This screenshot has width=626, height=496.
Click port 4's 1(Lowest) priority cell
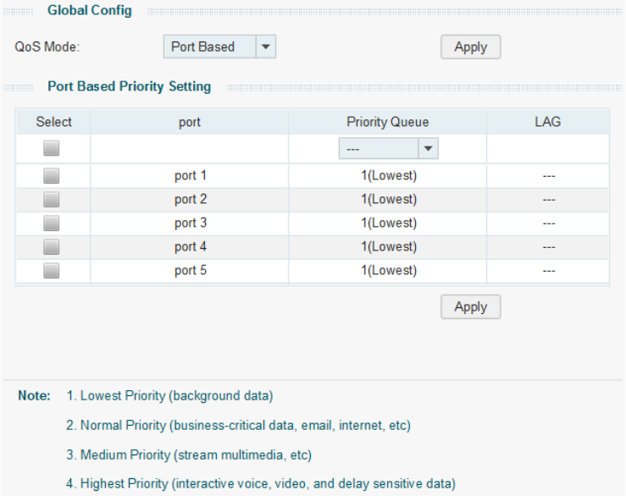tap(388, 247)
